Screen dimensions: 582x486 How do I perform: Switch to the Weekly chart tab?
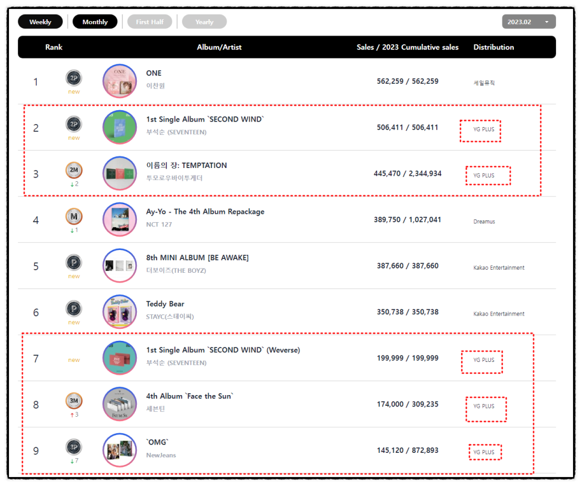tap(40, 22)
